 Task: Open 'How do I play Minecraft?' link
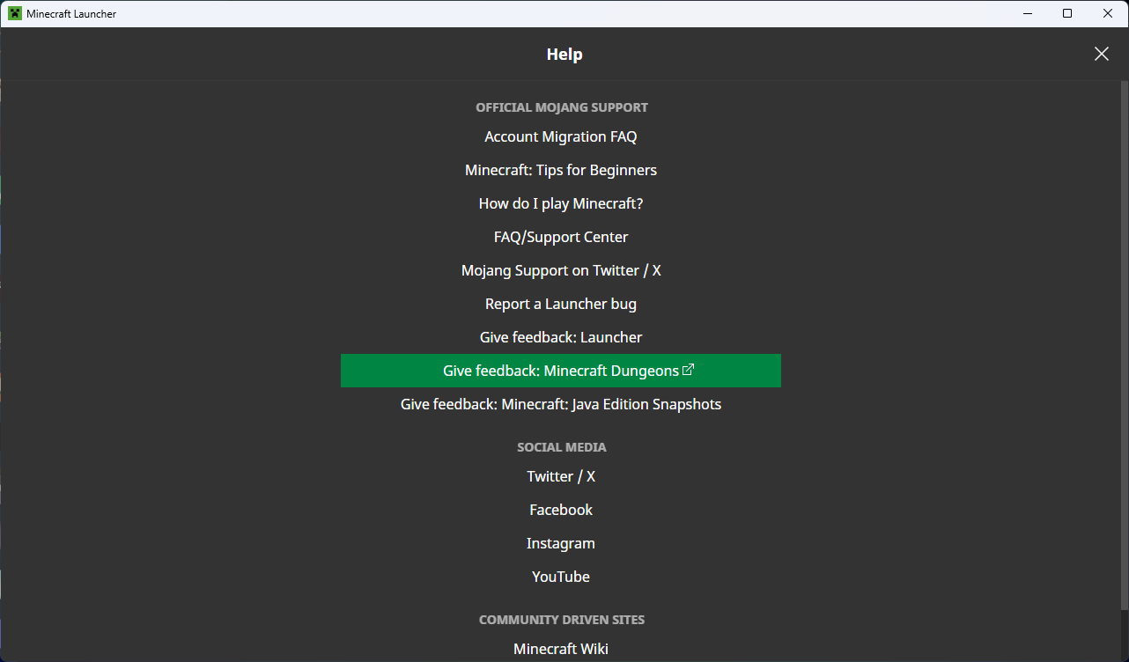pos(561,203)
